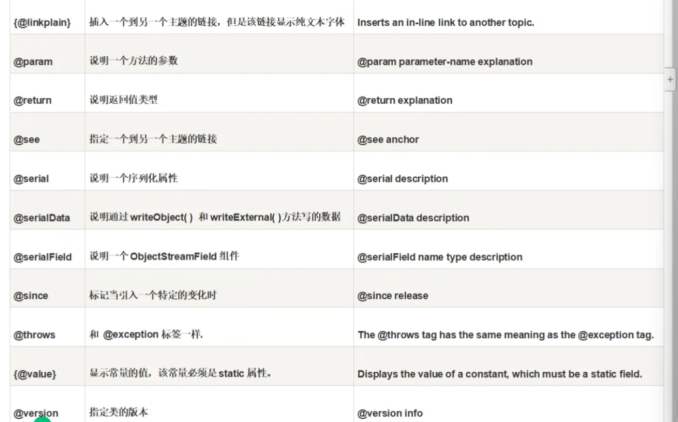Click the green circle at the bottom left

(42, 419)
